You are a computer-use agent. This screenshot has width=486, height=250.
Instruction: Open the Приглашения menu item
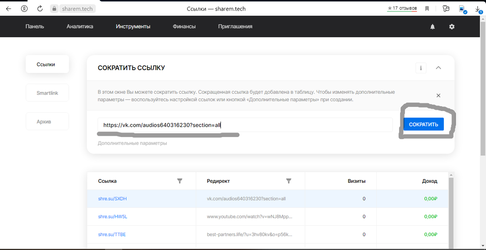pos(235,26)
